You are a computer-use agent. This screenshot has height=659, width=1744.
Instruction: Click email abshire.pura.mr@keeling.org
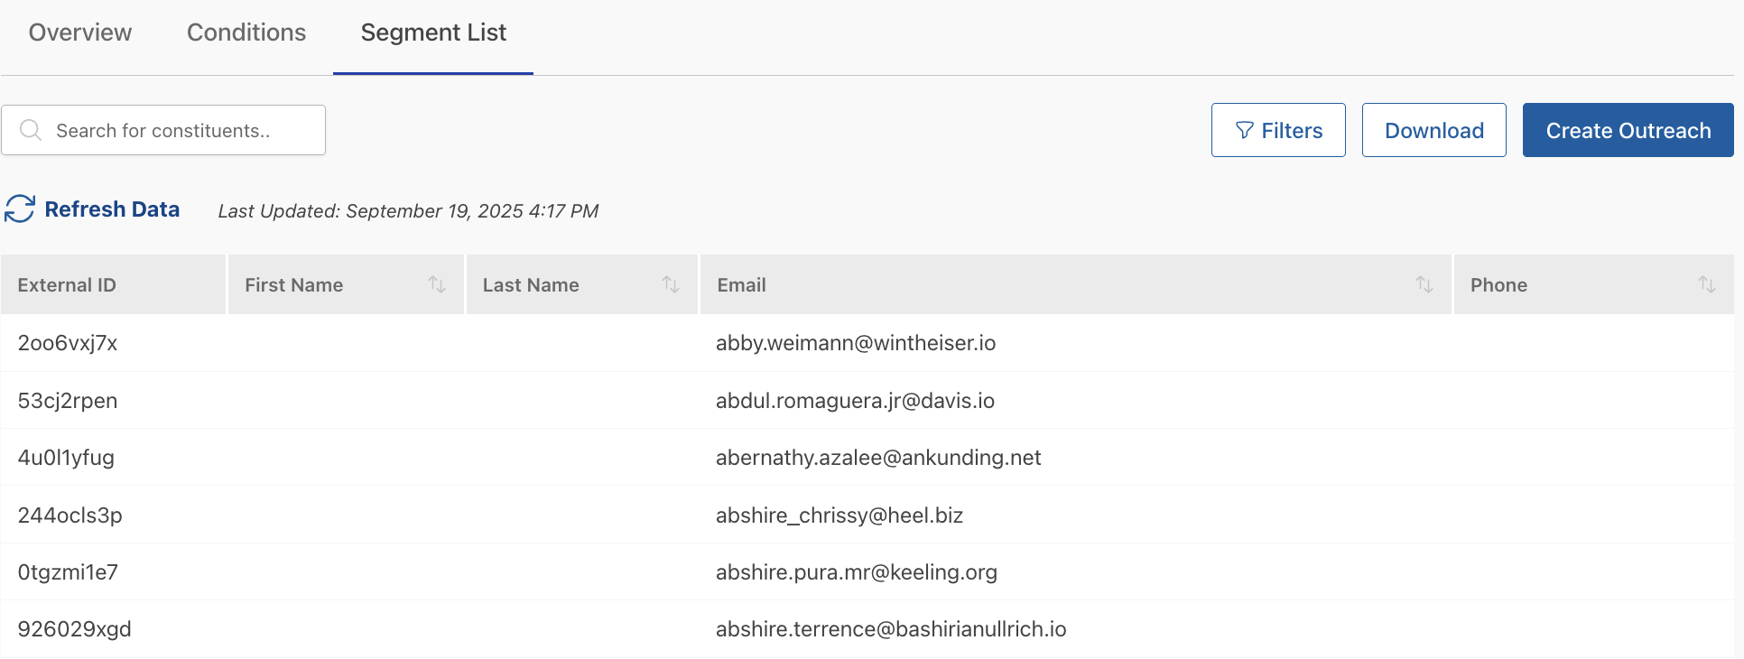tap(857, 572)
